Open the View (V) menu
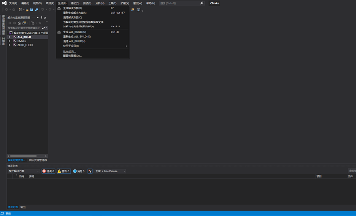 coord(37,3)
